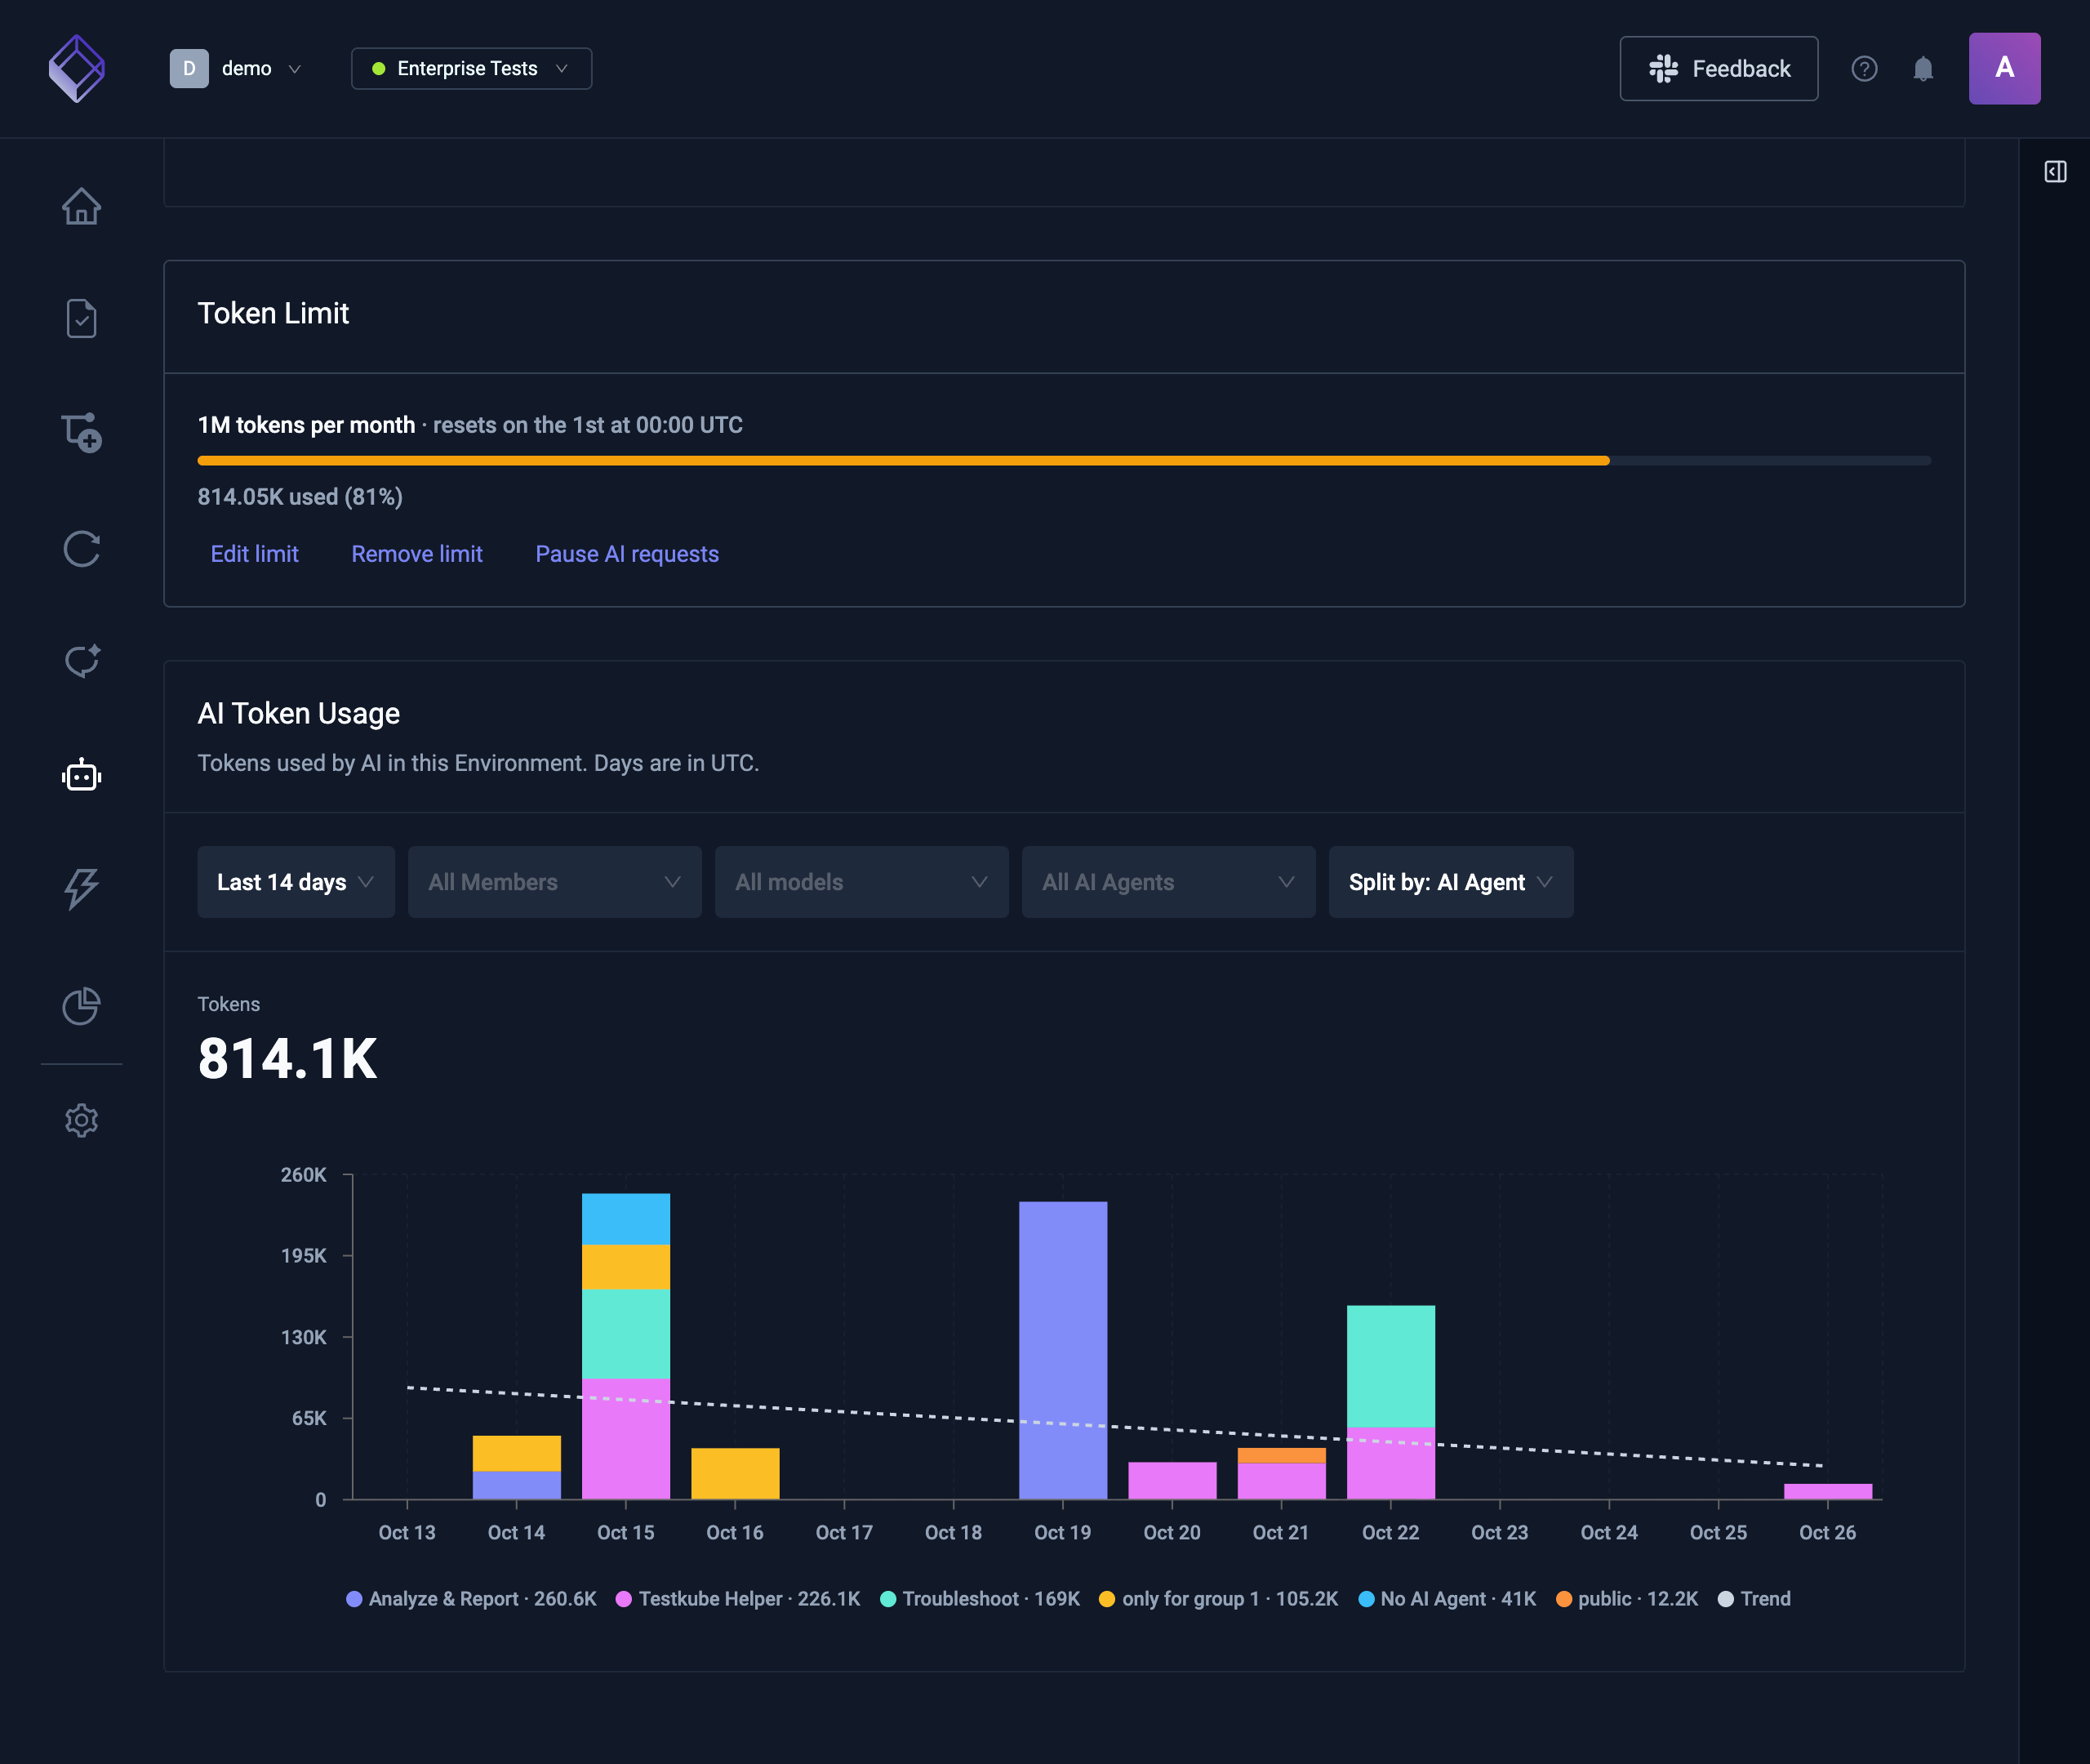Open the All models filter dropdown
2090x1764 pixels.
click(861, 882)
